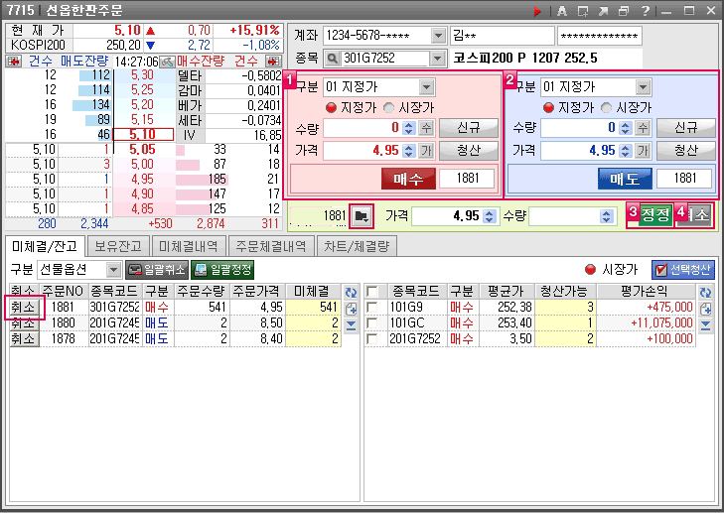Adjust 가격 4.95 stepper in sell panel
724x513 pixels.
pyautogui.click(x=626, y=151)
